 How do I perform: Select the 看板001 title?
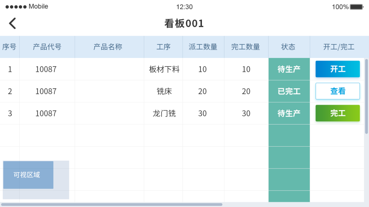point(184,23)
